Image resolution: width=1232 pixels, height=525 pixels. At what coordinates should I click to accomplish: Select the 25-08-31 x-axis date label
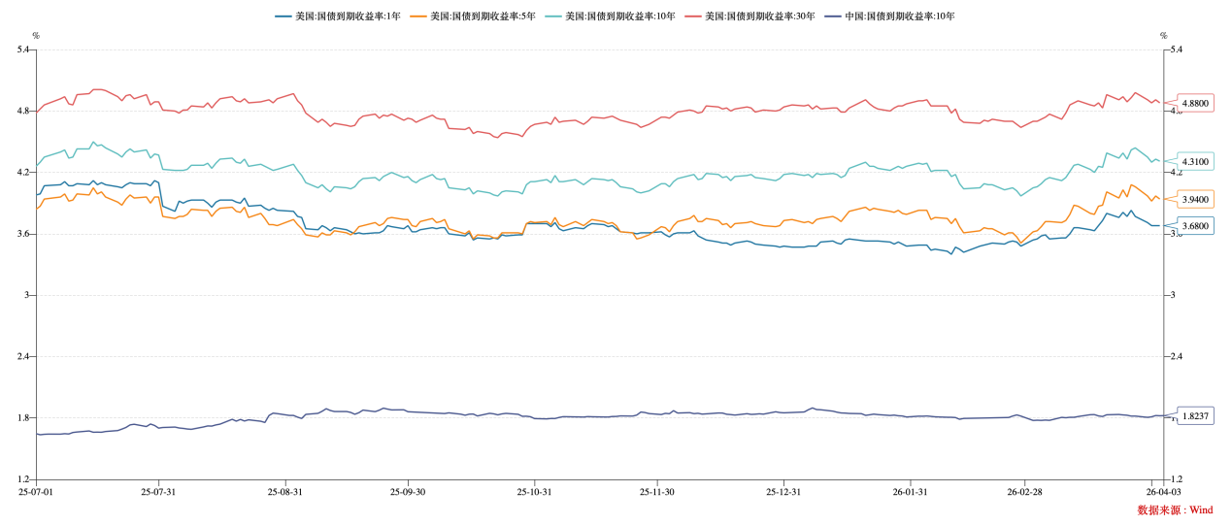click(x=284, y=493)
